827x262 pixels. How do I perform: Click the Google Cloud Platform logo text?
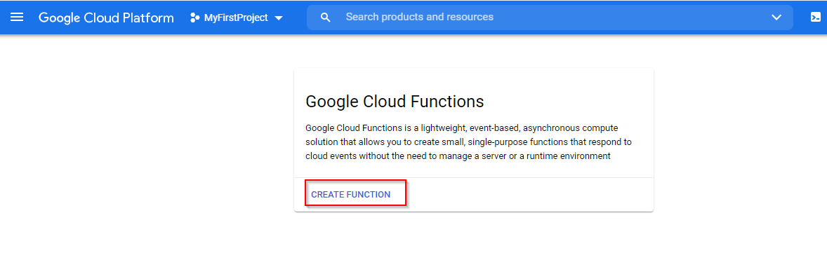point(106,18)
